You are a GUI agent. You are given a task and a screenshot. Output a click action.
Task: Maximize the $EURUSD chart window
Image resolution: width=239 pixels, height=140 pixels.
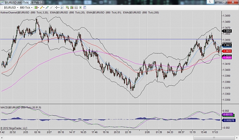(224, 2)
